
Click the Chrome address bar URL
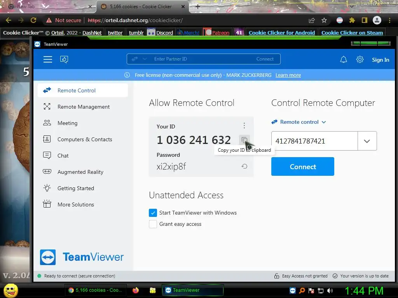tap(135, 20)
